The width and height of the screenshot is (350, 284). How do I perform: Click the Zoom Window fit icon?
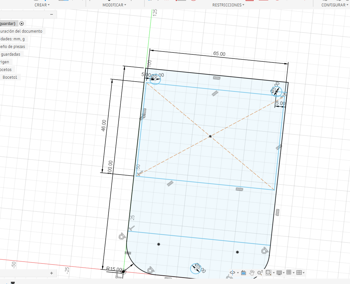coord(268,272)
